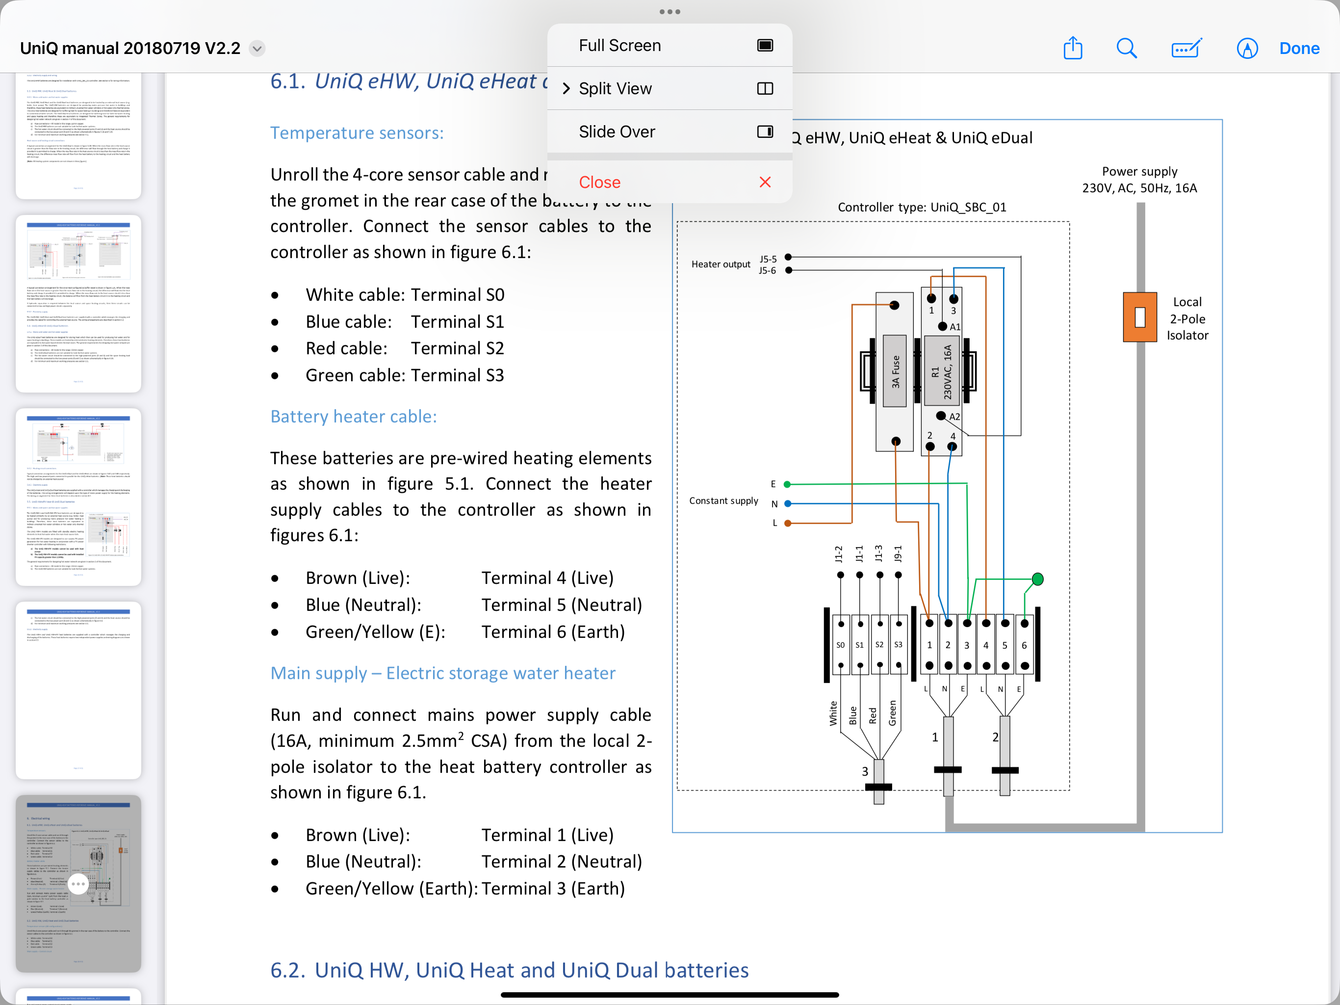The width and height of the screenshot is (1340, 1005).
Task: Select the Split View menu entry
Action: pyautogui.click(x=670, y=88)
